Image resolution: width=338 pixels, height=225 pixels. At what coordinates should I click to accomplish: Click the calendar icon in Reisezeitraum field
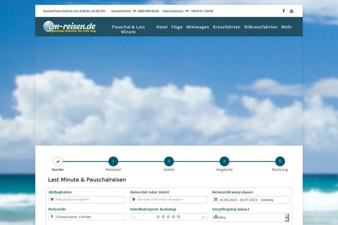click(x=216, y=200)
